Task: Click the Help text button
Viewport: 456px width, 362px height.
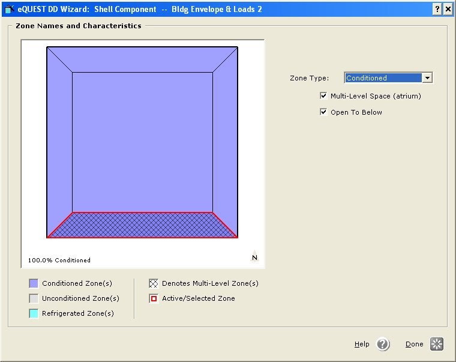Action: click(362, 344)
